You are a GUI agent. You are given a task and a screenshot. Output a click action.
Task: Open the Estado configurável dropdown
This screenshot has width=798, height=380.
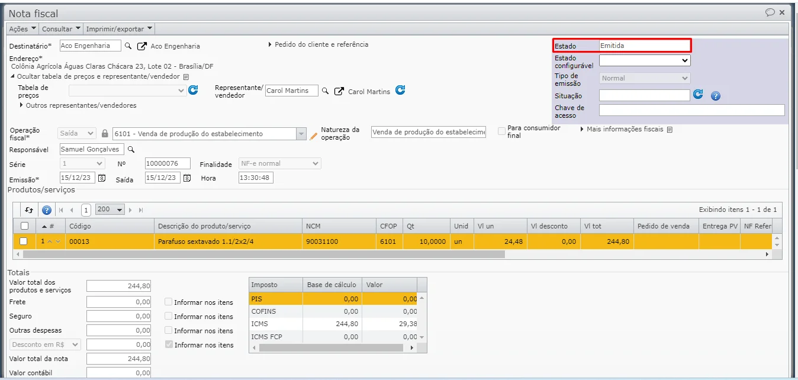[x=645, y=60]
